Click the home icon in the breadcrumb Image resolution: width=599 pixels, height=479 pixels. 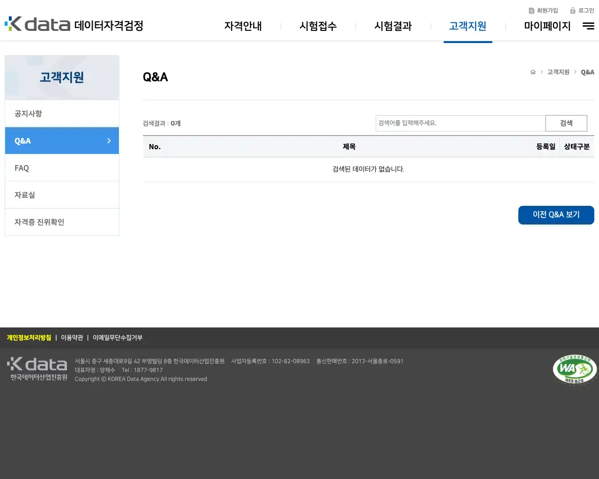click(x=533, y=72)
